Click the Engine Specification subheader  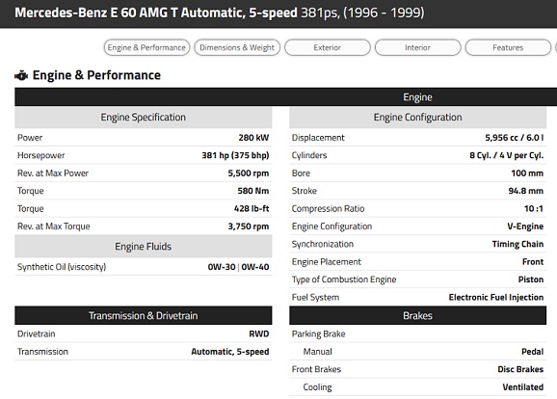coord(144,118)
